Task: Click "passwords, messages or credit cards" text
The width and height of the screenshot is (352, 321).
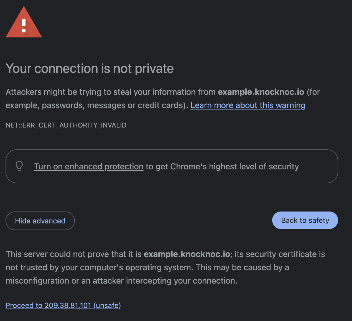Action: tap(113, 105)
